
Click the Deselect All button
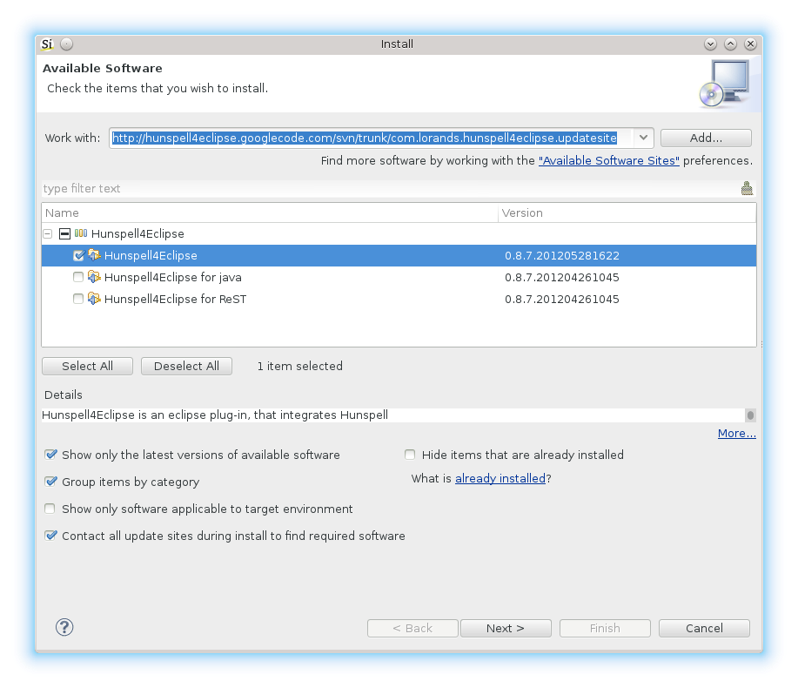[186, 366]
